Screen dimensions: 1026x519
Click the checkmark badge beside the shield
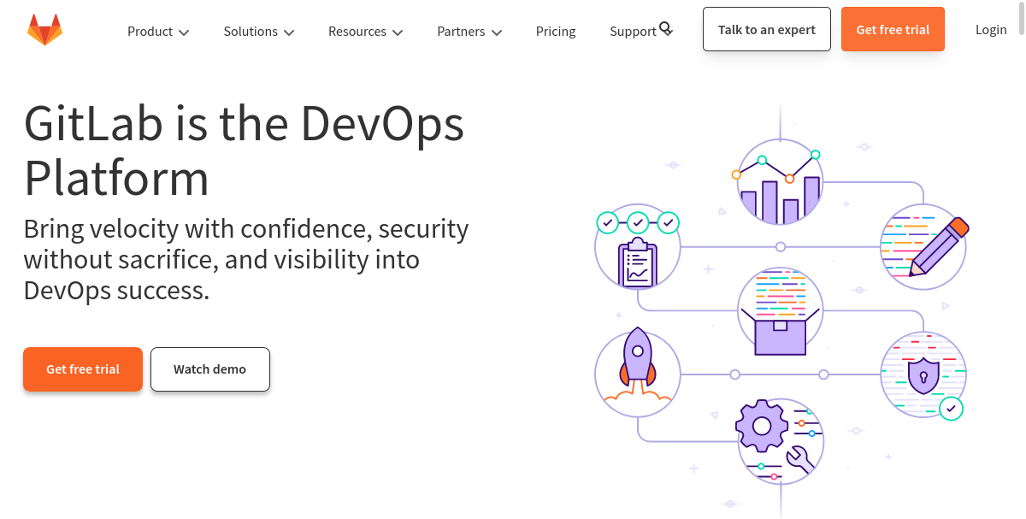coord(951,408)
